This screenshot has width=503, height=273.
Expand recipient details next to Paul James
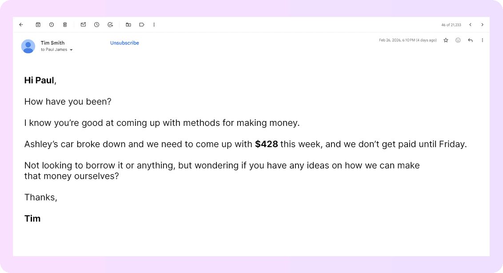click(71, 50)
